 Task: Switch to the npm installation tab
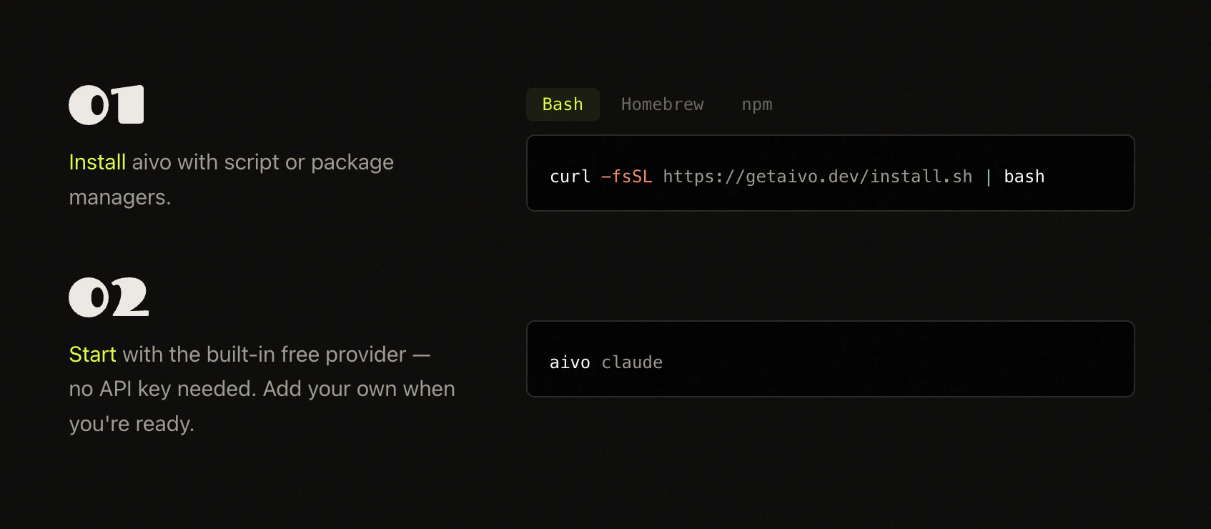(756, 104)
